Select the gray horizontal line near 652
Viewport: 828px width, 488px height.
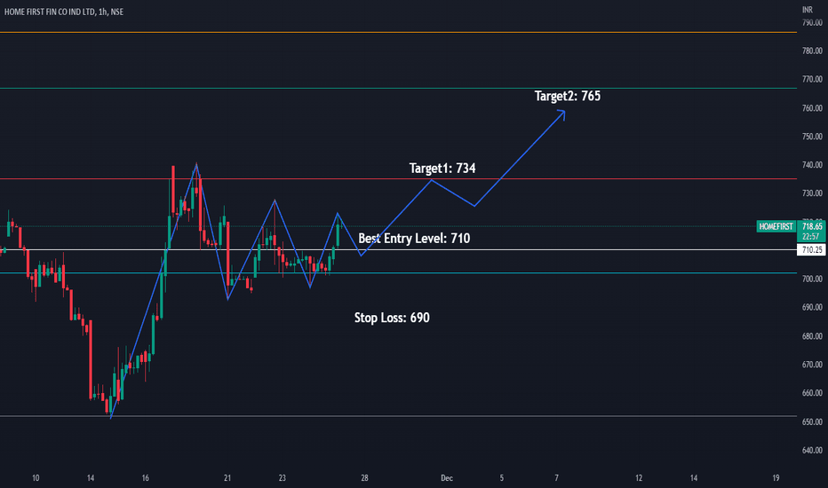point(398,417)
